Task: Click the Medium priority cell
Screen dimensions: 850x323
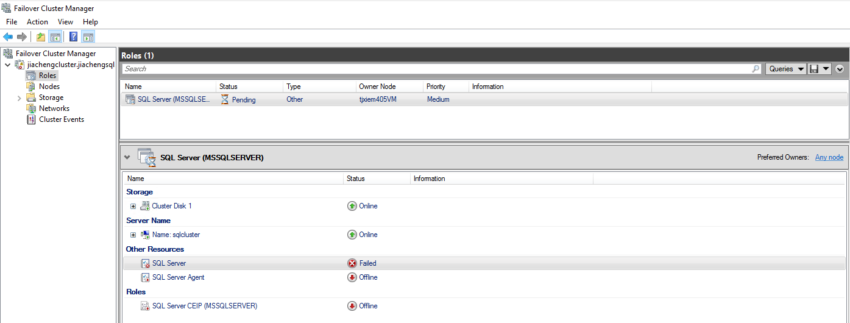Action: click(438, 99)
